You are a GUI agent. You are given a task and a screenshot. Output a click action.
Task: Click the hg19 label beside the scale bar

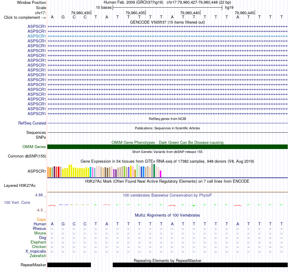(x=229, y=8)
